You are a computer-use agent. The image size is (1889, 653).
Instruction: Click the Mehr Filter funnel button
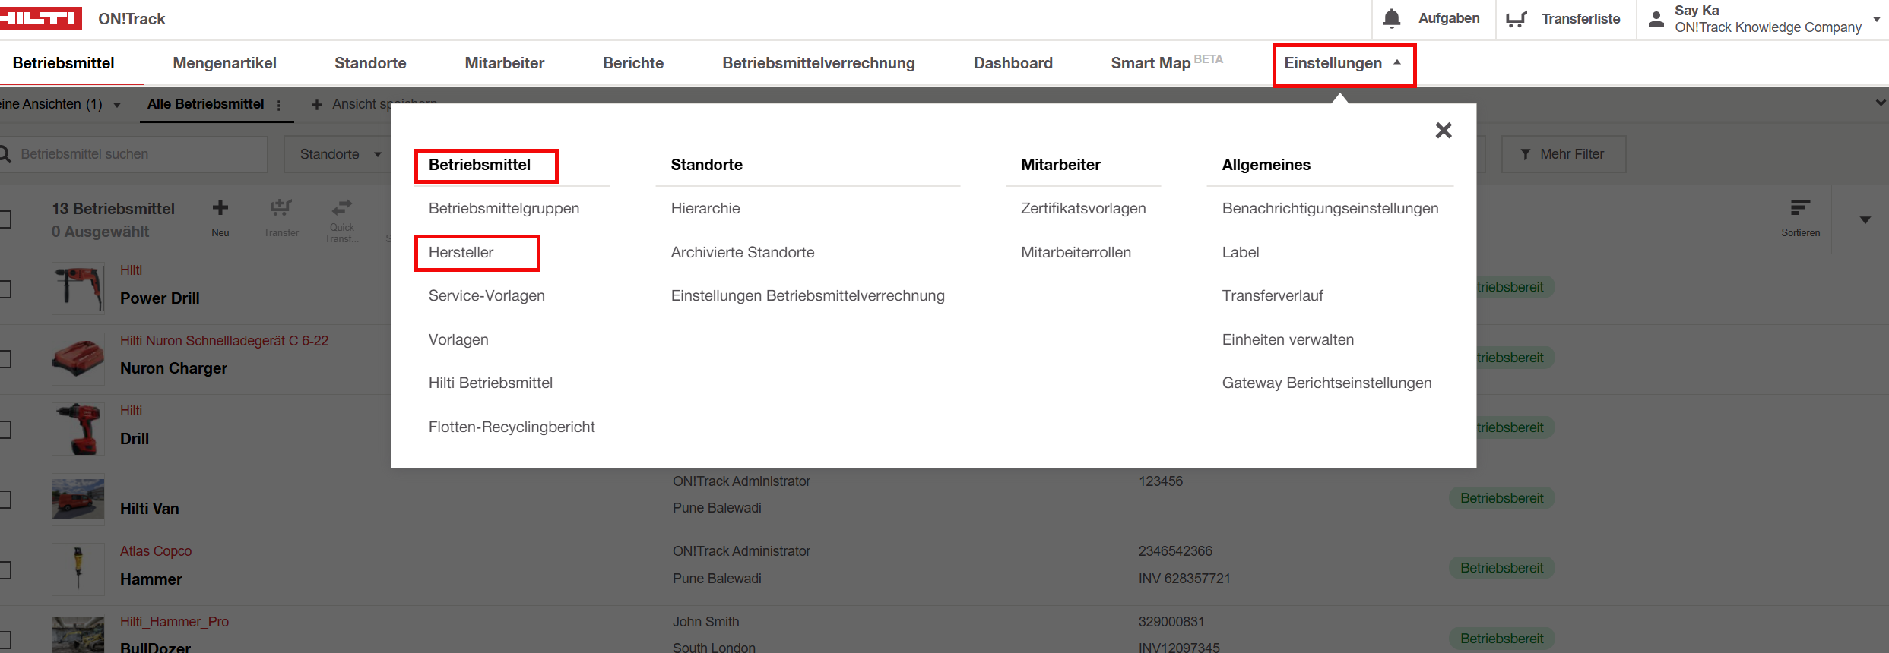point(1564,154)
